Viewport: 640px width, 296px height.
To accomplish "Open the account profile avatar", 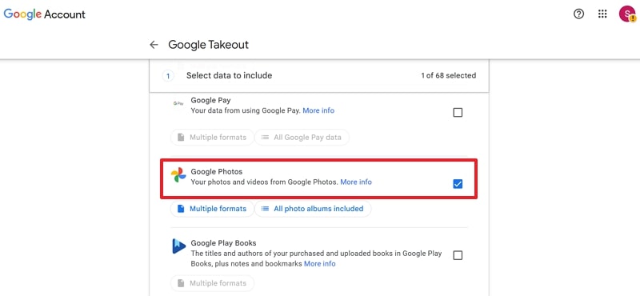I will 627,14.
